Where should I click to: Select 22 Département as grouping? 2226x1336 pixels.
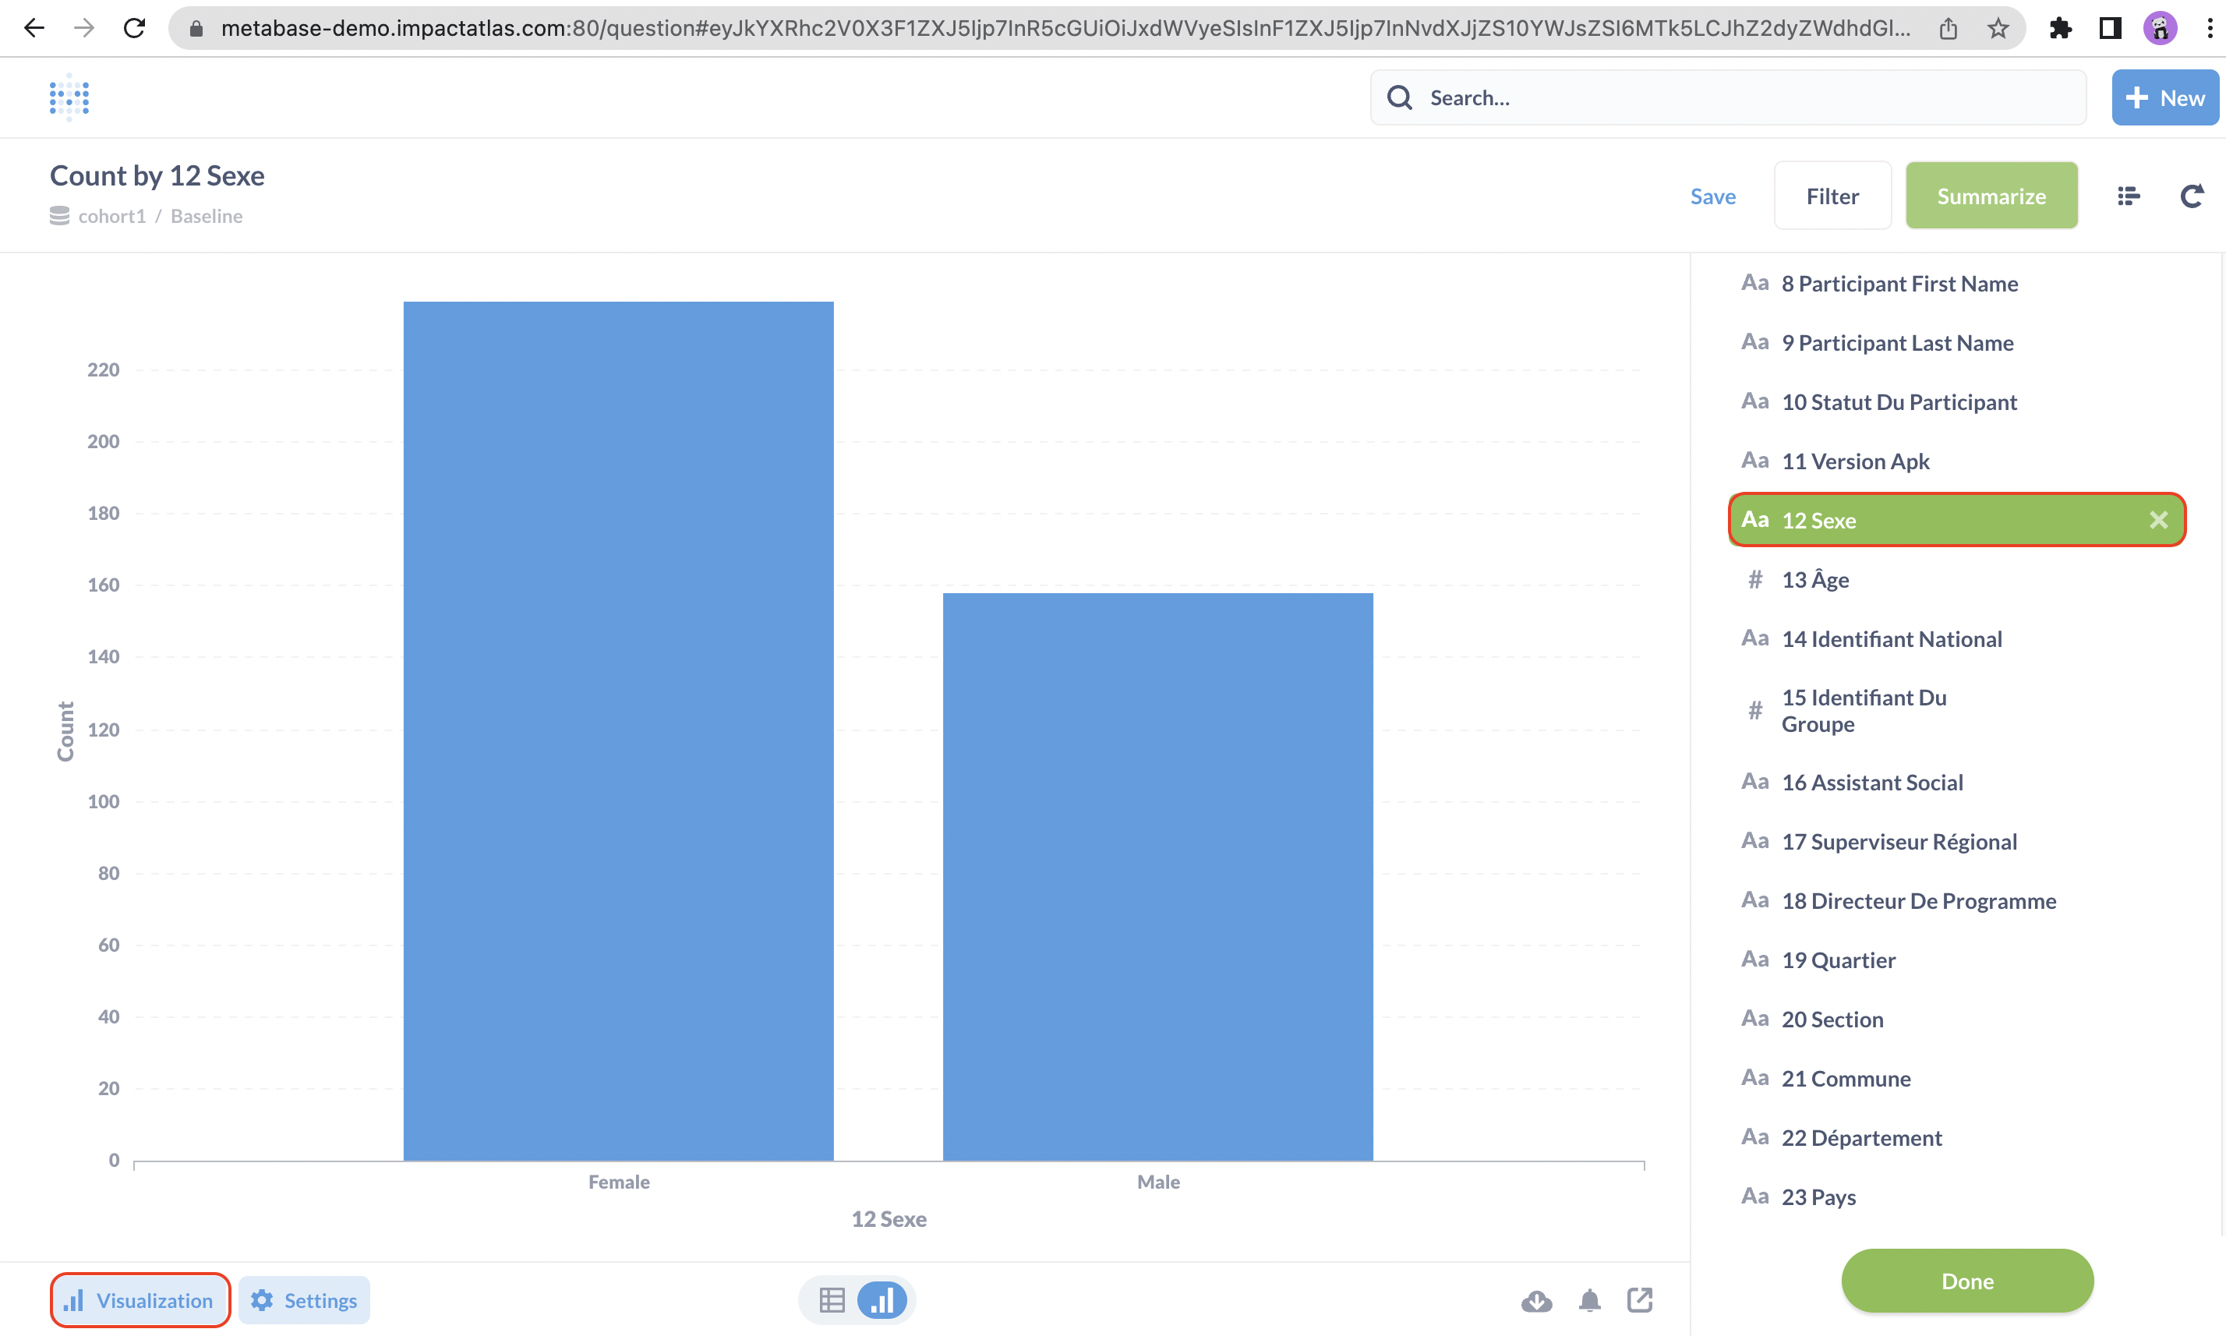[1861, 1137]
